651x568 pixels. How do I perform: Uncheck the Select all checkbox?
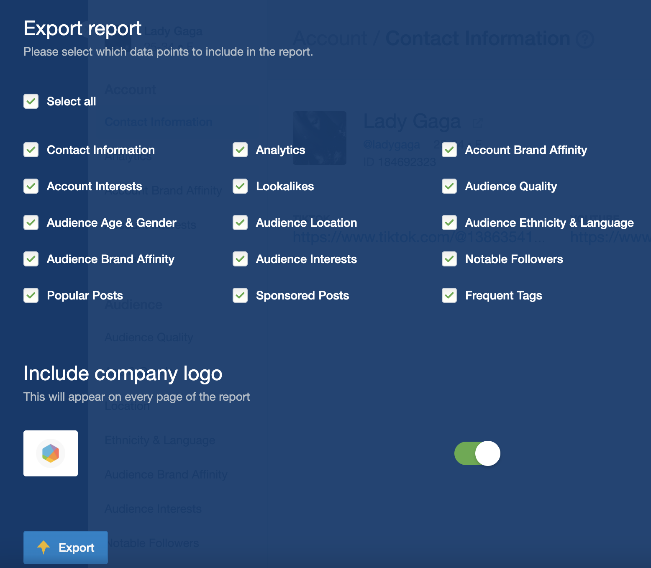pos(31,101)
